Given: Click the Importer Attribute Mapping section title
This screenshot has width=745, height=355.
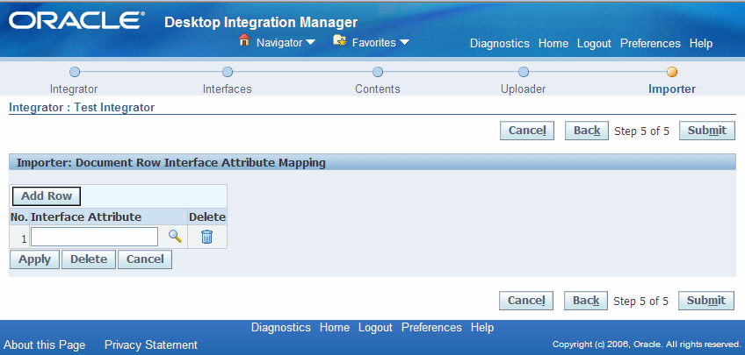Looking at the screenshot, I should pyautogui.click(x=171, y=163).
